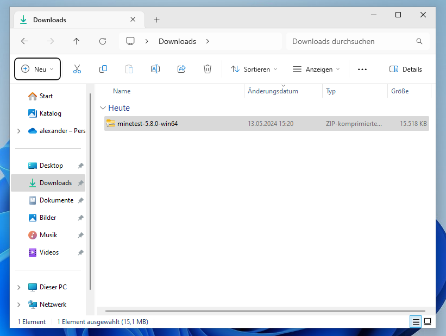The width and height of the screenshot is (446, 336).
Task: Click the search magnifier icon
Action: (x=419, y=41)
